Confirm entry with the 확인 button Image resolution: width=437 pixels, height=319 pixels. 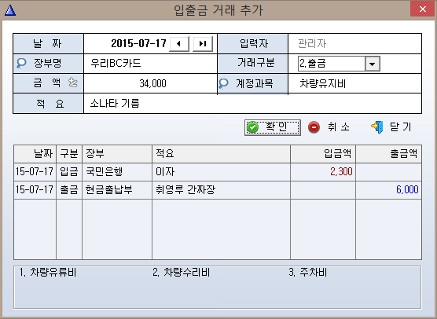coord(272,127)
